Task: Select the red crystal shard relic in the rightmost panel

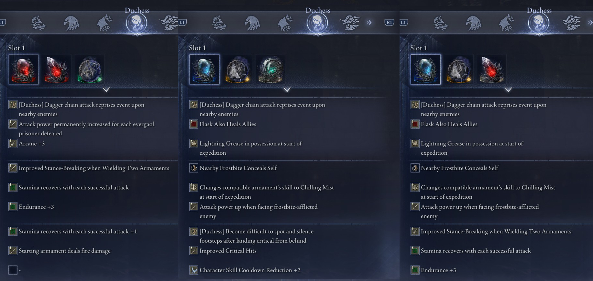Action: pos(492,69)
